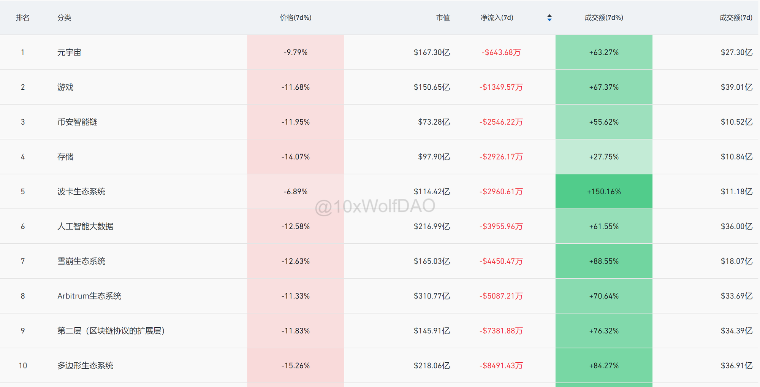Click volume change +27.75% cell
Image resolution: width=760 pixels, height=387 pixels.
click(604, 157)
